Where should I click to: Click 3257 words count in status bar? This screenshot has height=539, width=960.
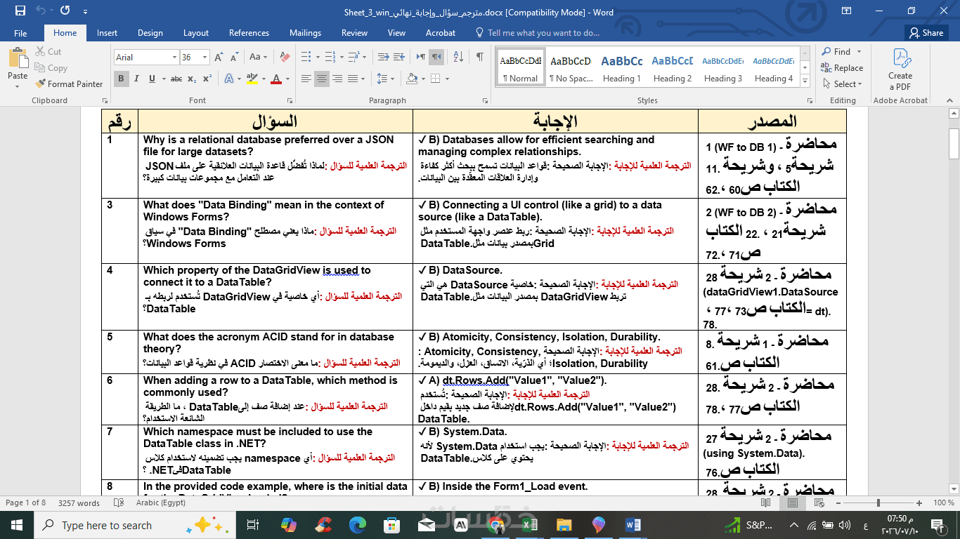click(79, 503)
